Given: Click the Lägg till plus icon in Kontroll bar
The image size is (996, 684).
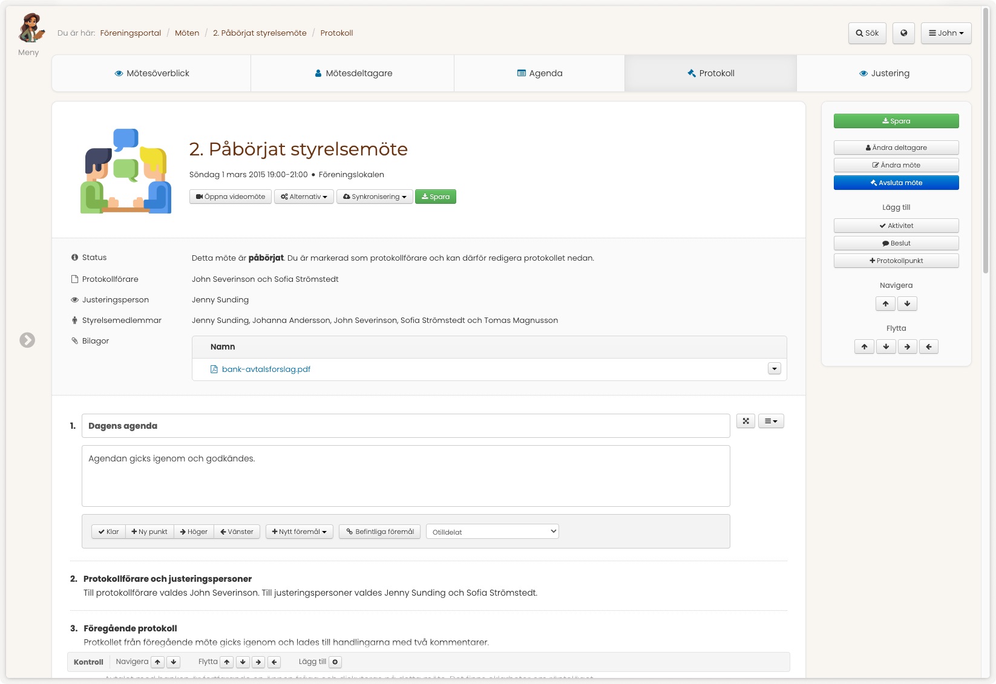Looking at the screenshot, I should tap(335, 662).
